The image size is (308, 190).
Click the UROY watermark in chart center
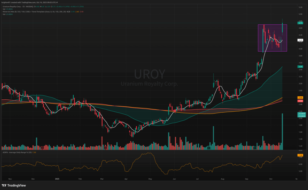tap(149, 74)
